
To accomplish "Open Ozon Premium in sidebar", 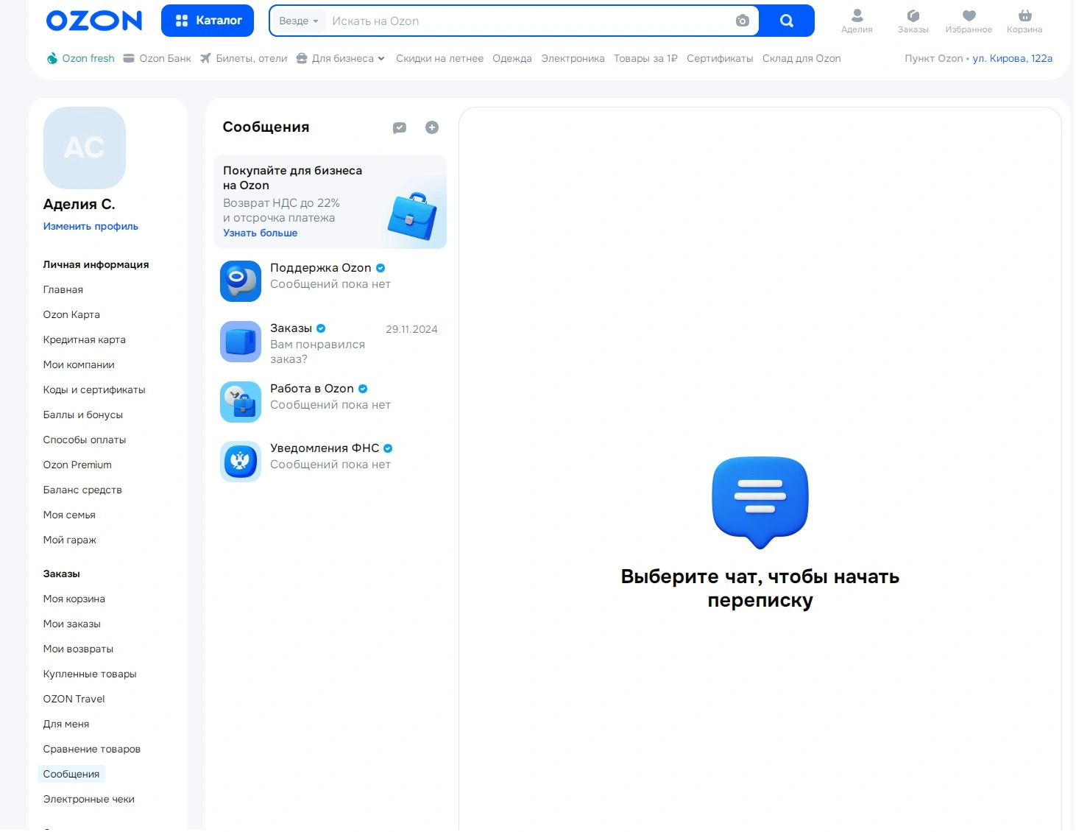I will coord(77,465).
